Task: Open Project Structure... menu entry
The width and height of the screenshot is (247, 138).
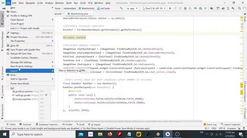Action: (x=30, y=37)
